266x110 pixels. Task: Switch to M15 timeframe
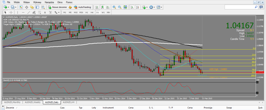pos(76,12)
